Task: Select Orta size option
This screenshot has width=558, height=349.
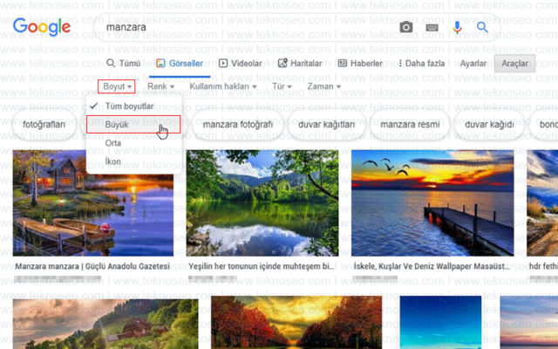Action: pos(133,143)
